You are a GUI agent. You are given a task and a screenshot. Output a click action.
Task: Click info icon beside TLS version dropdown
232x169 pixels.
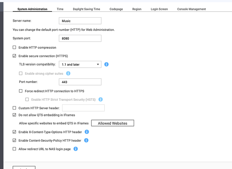click(106, 64)
